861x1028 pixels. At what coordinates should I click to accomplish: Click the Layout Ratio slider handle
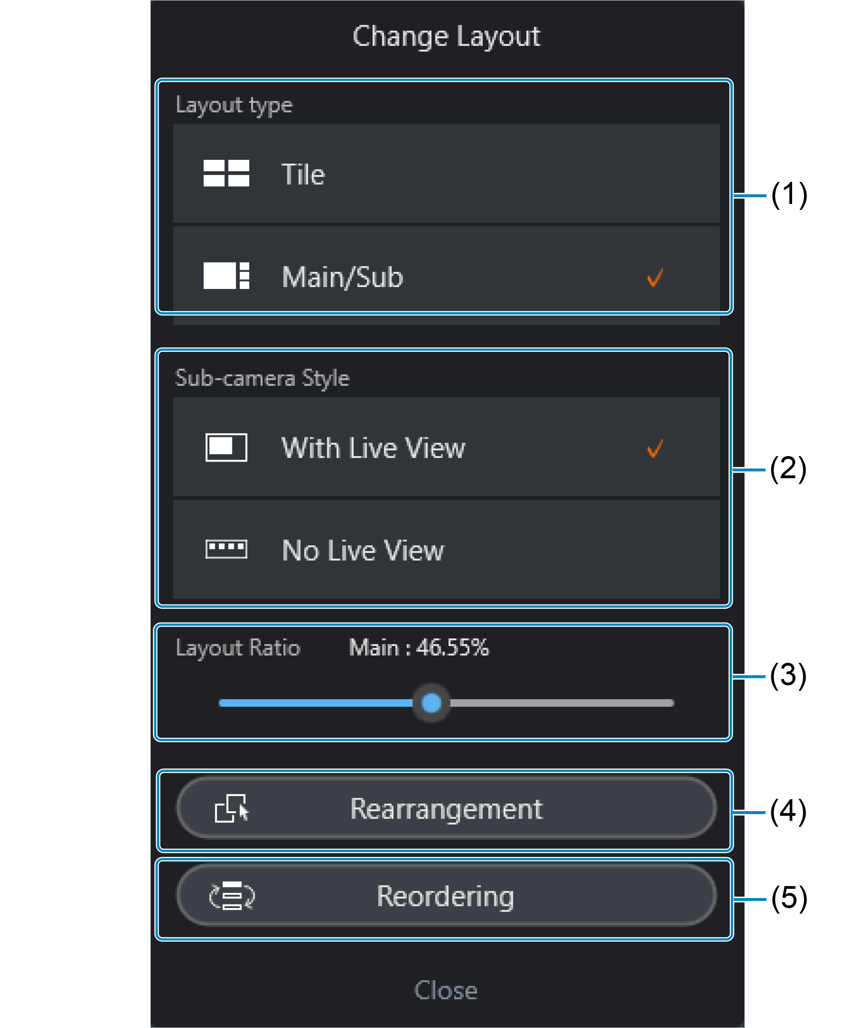tap(431, 703)
